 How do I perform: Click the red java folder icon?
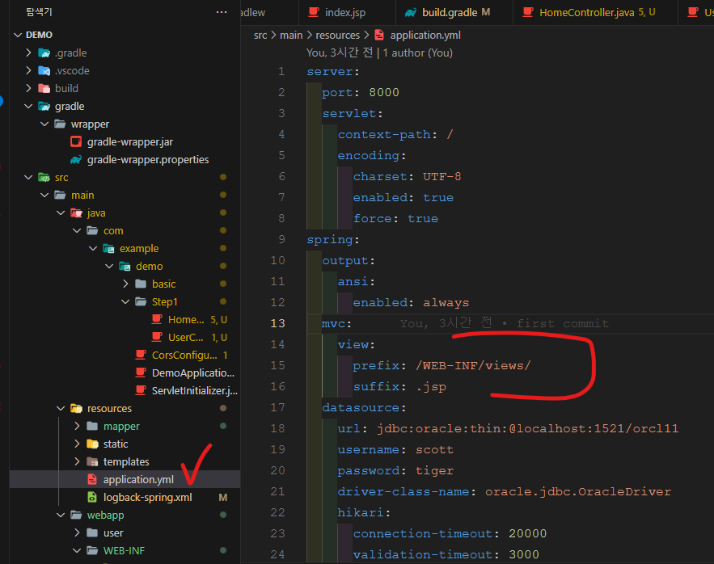[x=76, y=213]
